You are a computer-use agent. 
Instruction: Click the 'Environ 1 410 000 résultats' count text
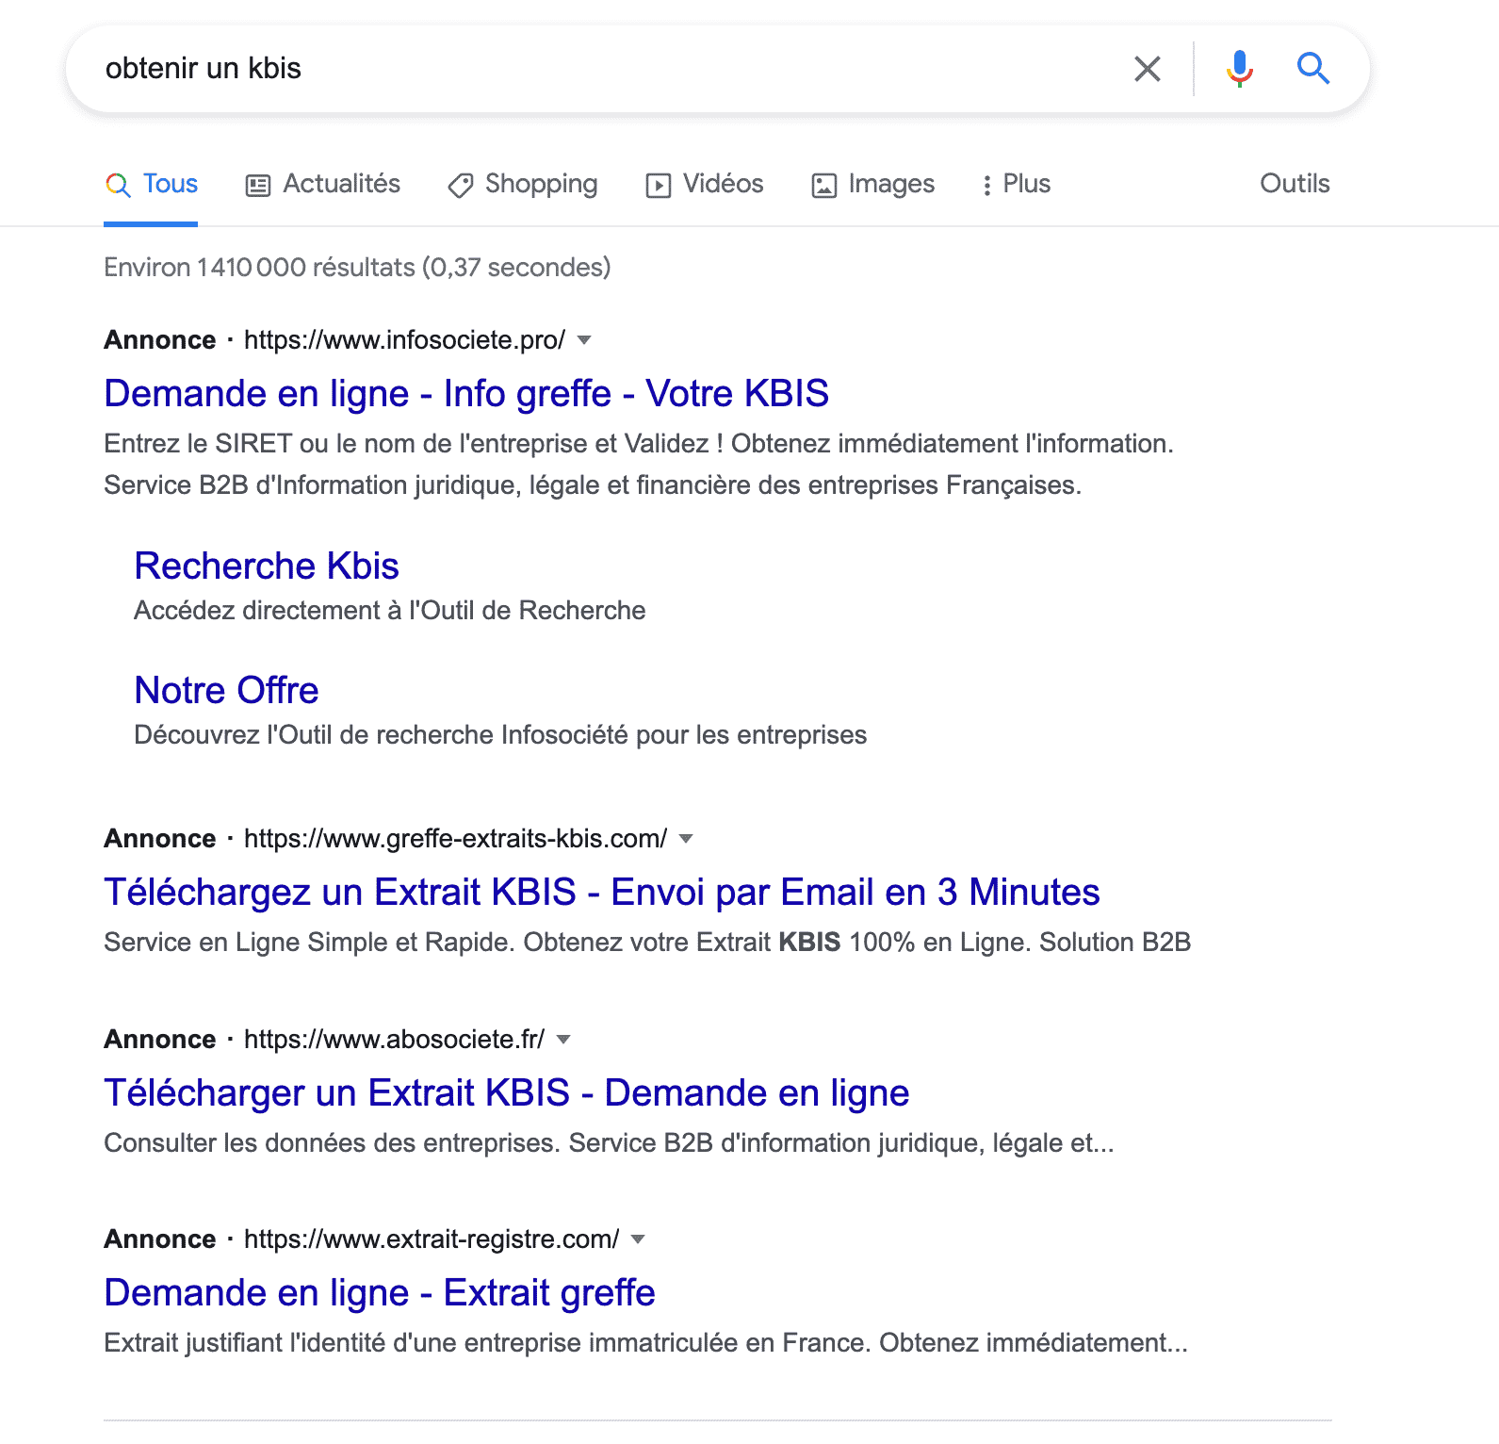[357, 268]
